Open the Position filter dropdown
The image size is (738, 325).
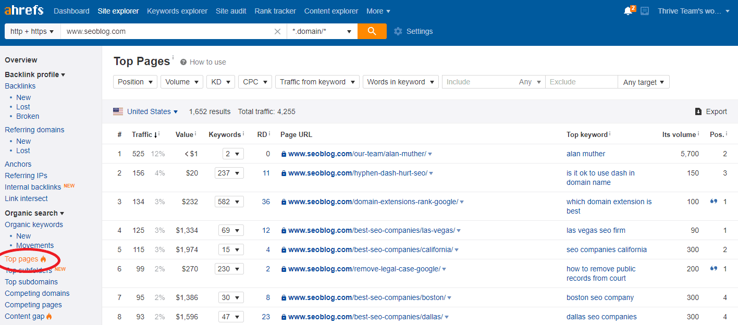(x=135, y=82)
